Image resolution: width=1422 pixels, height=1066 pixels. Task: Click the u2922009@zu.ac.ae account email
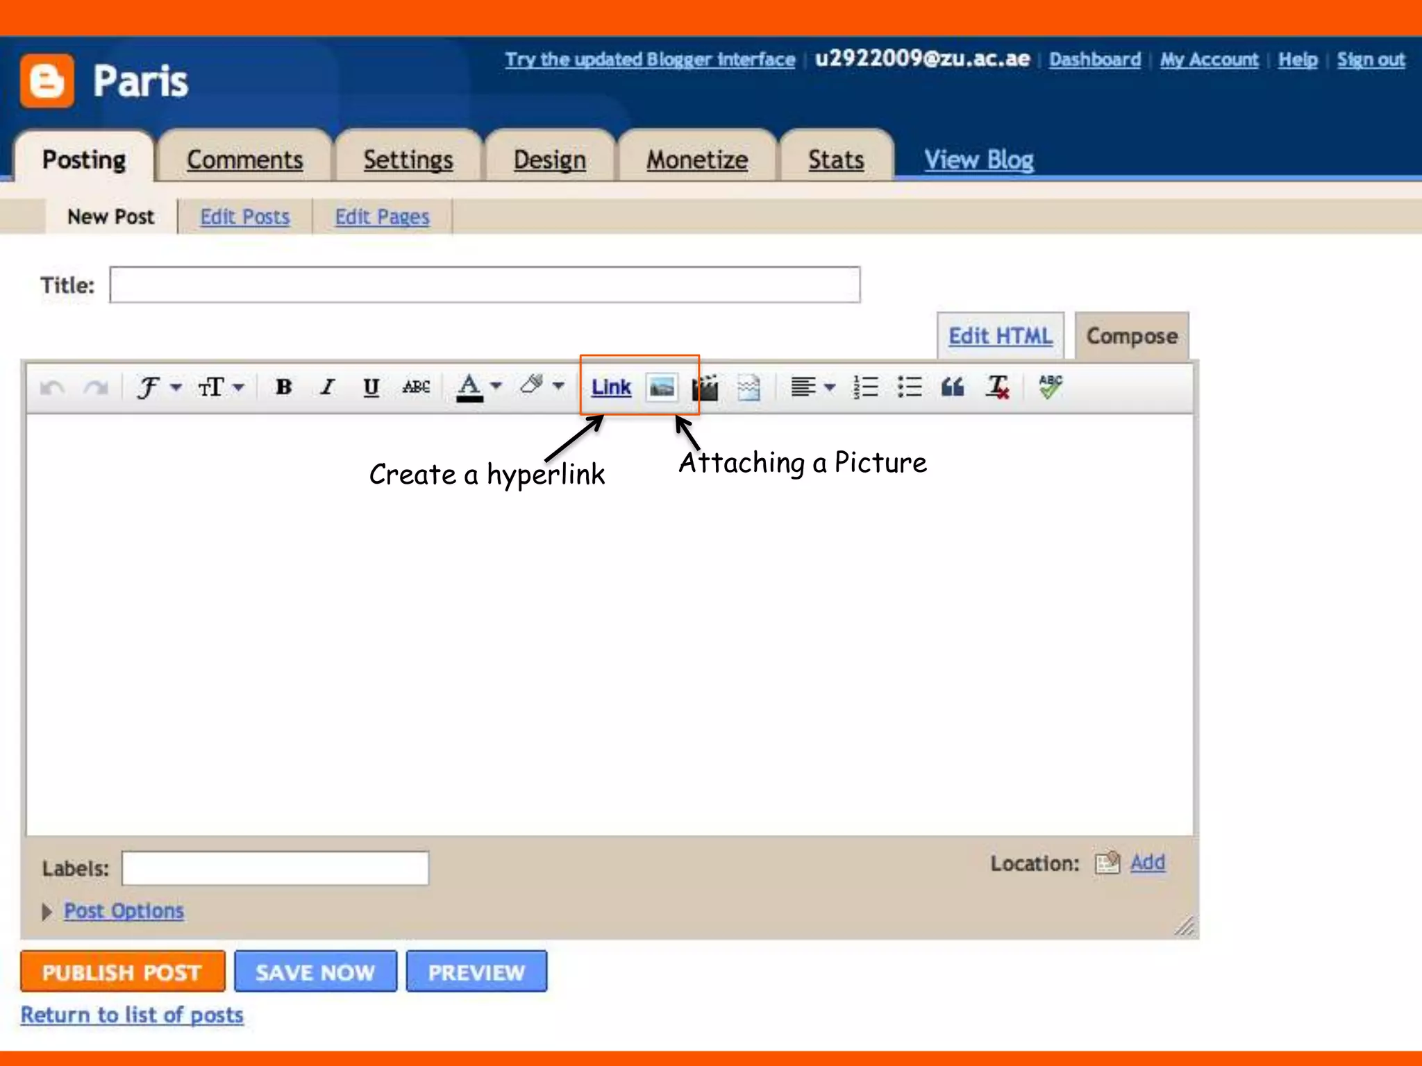(922, 58)
